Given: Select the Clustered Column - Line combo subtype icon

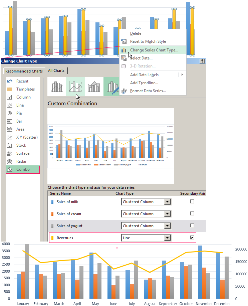Looking at the screenshot, I should click(x=56, y=87).
